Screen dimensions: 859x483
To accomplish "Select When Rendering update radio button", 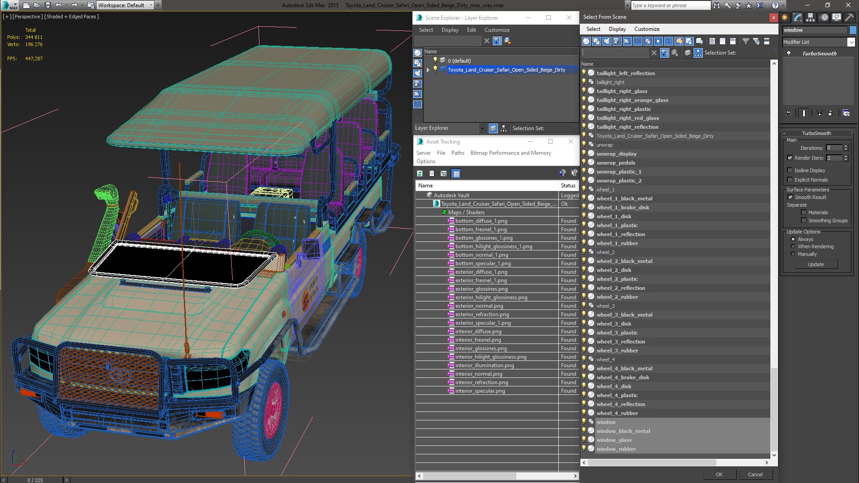I will click(793, 246).
